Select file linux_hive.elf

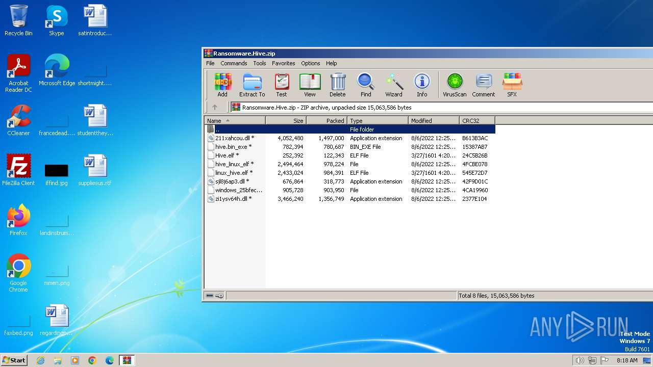(350, 173)
